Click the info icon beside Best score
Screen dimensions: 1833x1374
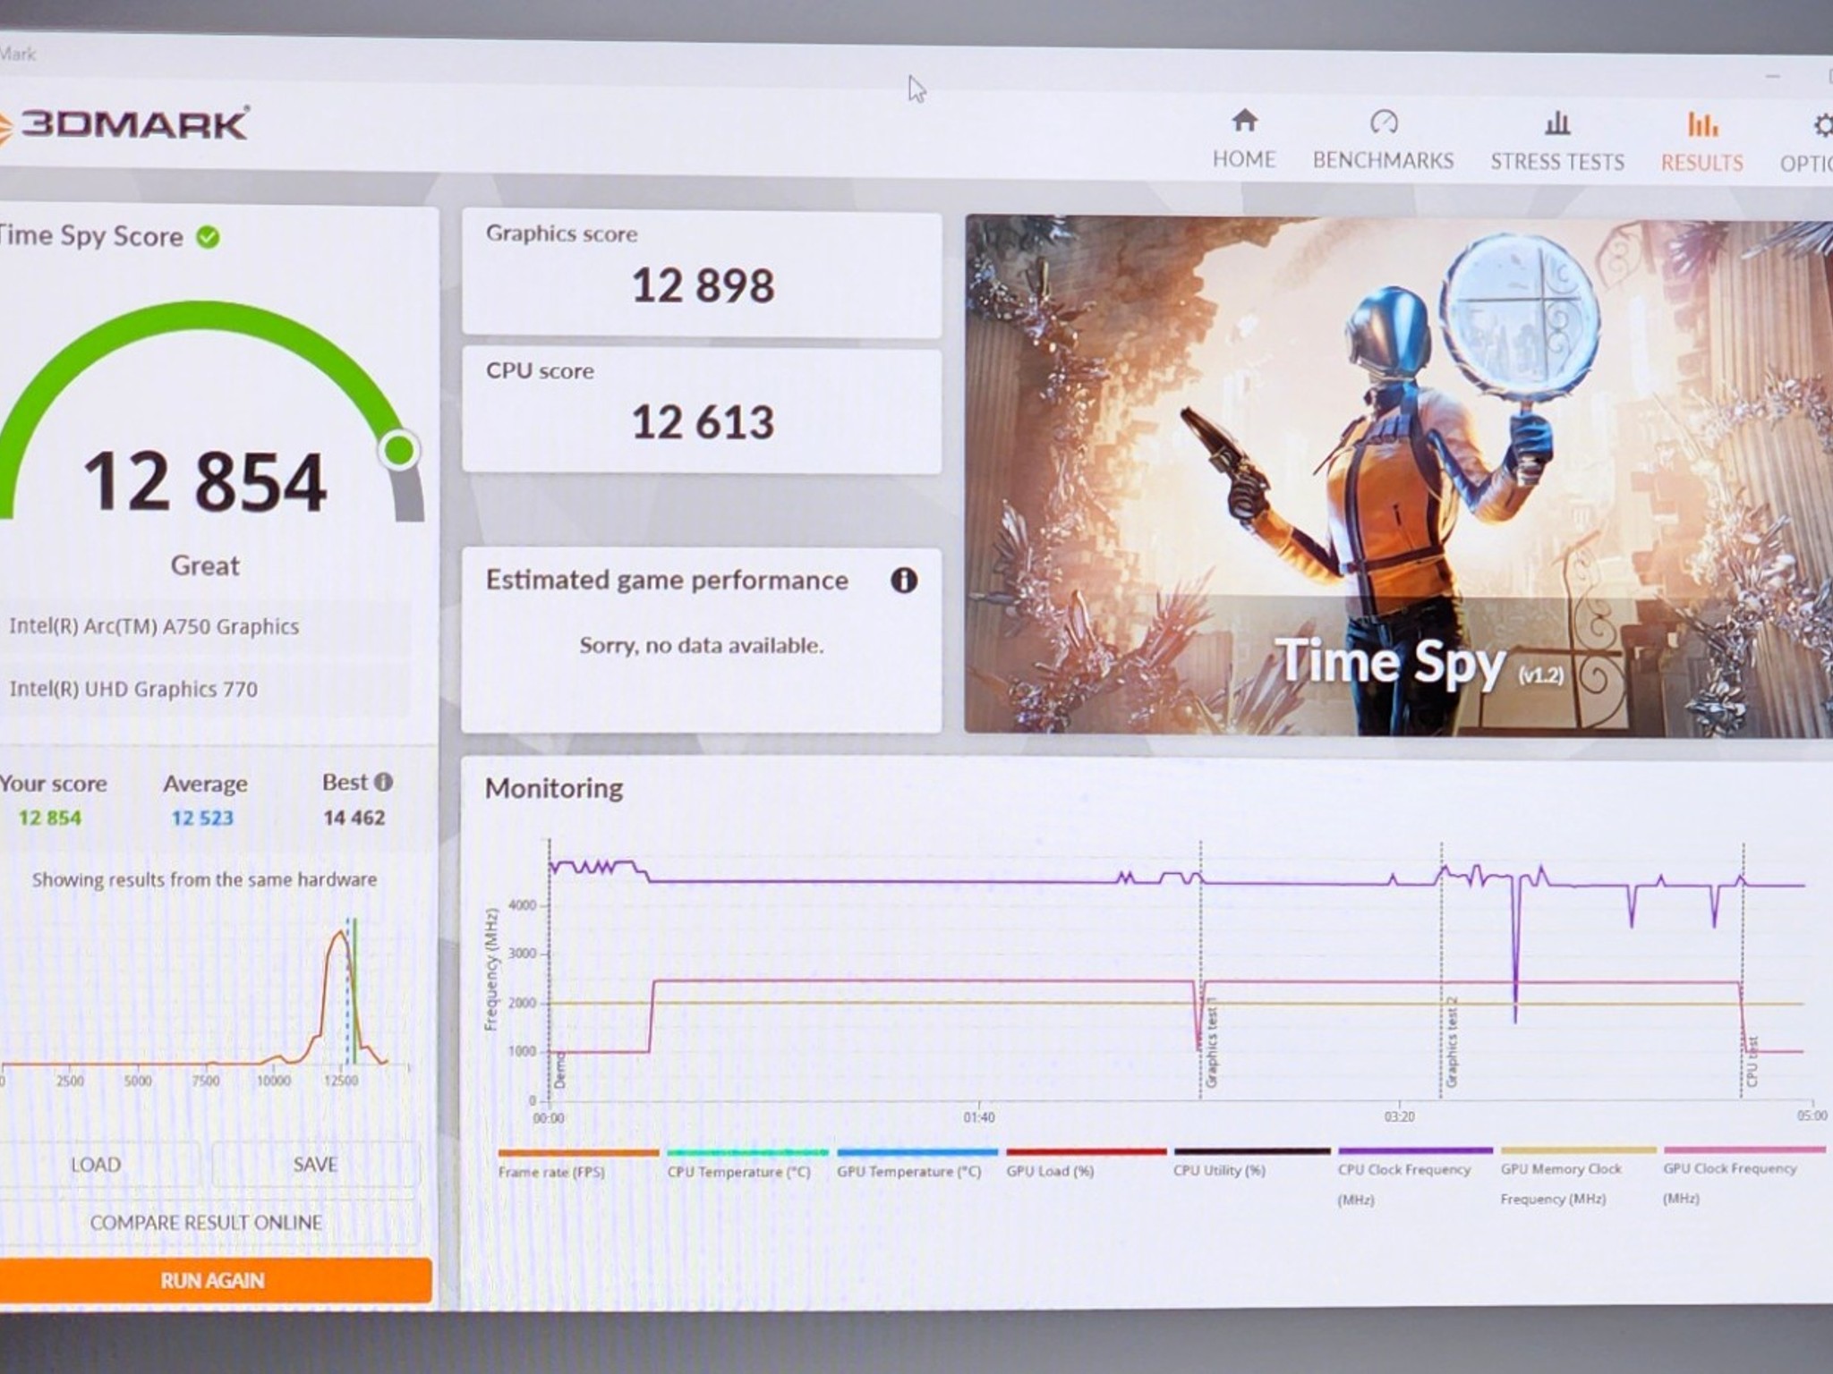coord(384,782)
